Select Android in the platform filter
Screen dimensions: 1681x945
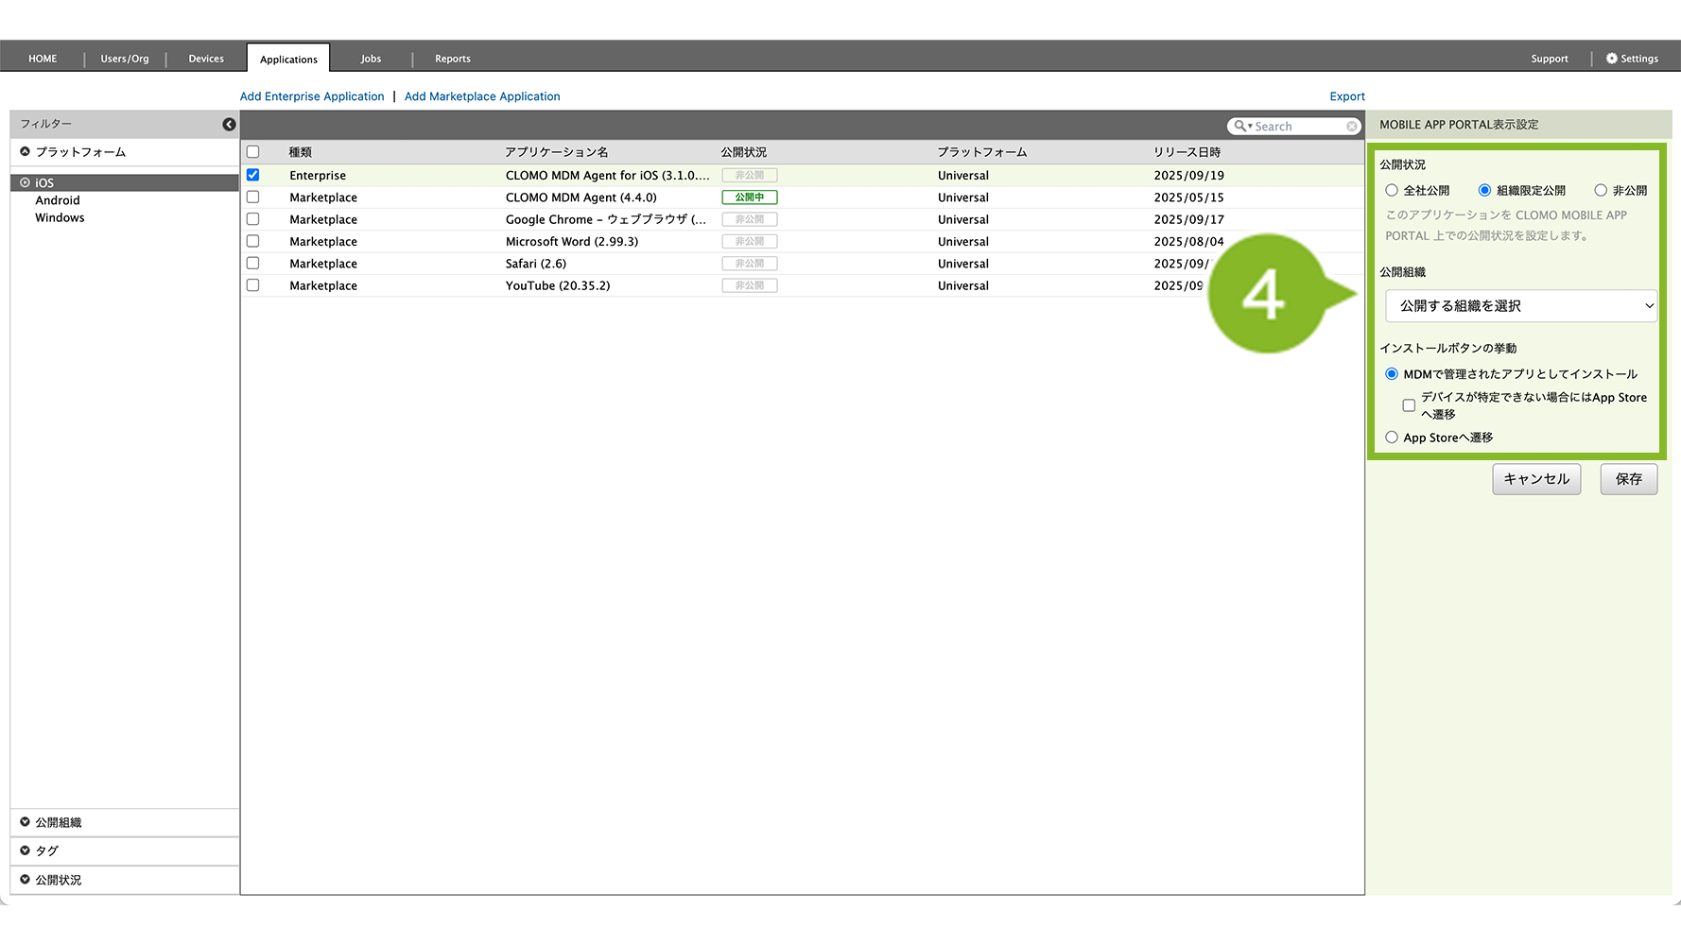58,200
